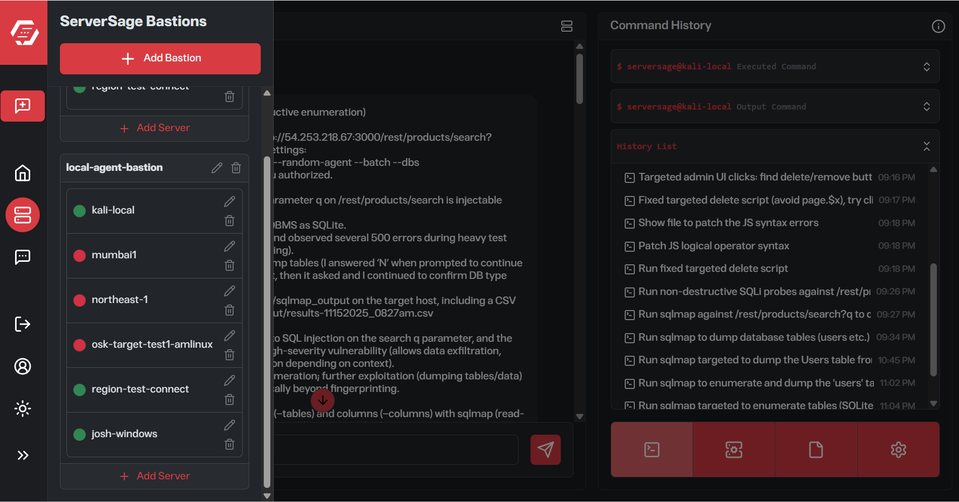Delete the josh-windows server

230,444
